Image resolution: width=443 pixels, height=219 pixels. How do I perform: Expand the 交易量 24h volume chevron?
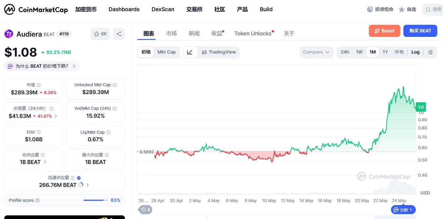point(56,116)
